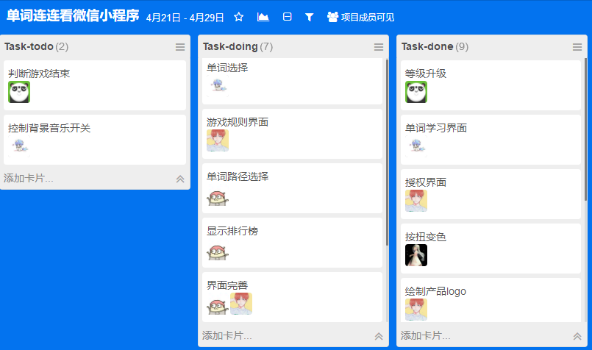Click red-haired avatar on 界面完善 card
Image resolution: width=592 pixels, height=350 pixels.
(241, 304)
